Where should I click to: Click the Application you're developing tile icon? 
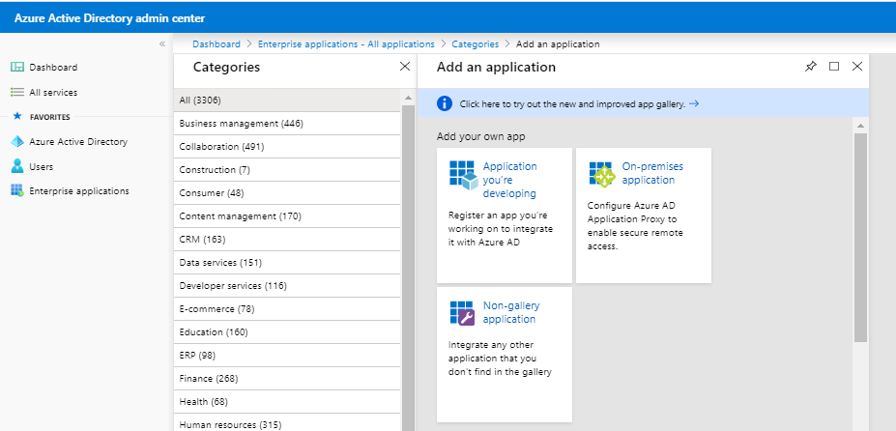pos(464,175)
